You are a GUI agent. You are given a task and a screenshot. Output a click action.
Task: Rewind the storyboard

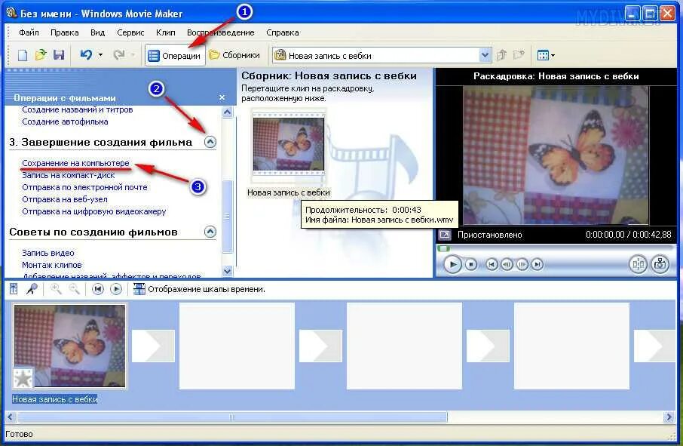tap(98, 289)
